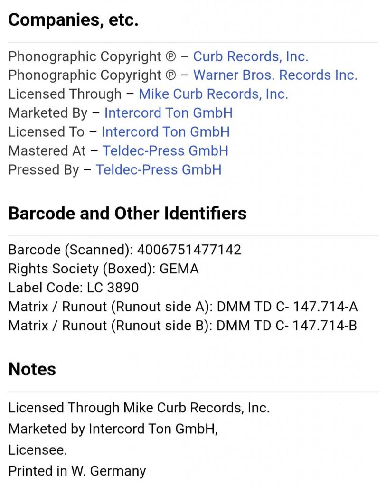
Task: Click the 'Licensee.' note line
Action: (38, 450)
